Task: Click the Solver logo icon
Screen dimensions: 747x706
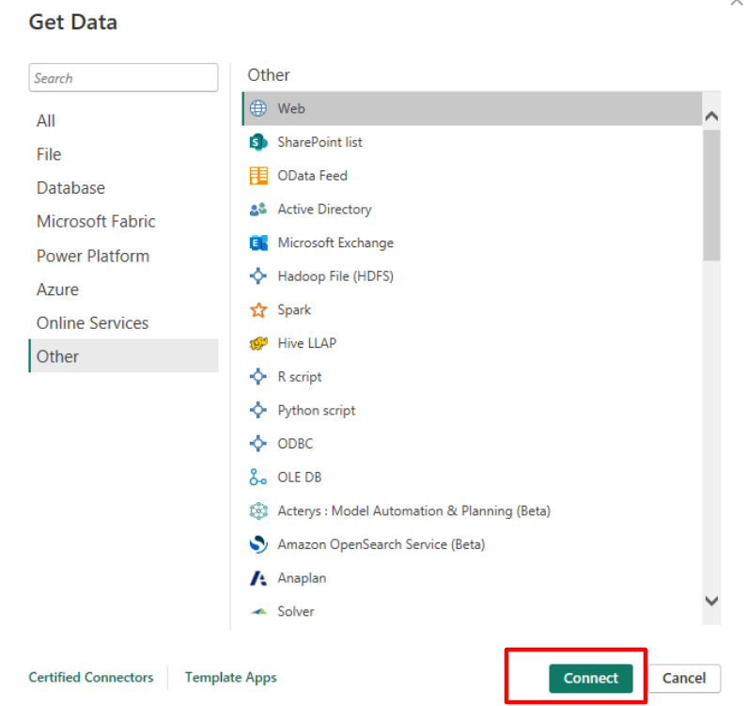Action: coord(258,612)
